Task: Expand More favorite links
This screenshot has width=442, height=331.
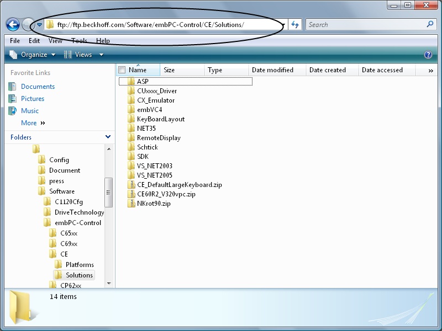Action: (x=33, y=123)
